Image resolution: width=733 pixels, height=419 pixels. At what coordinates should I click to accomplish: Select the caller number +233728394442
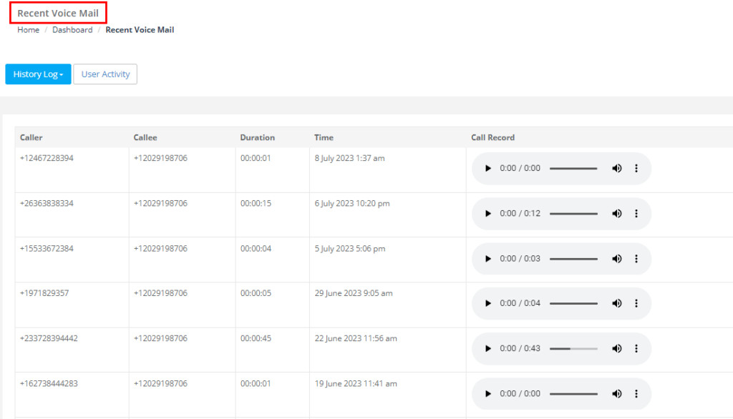pos(49,338)
